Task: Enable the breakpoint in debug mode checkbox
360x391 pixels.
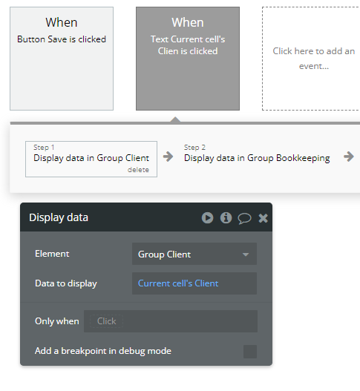Action: click(250, 352)
